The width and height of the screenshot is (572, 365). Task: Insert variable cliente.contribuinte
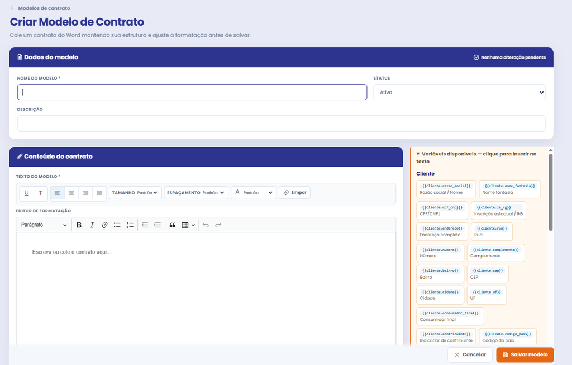(x=446, y=337)
